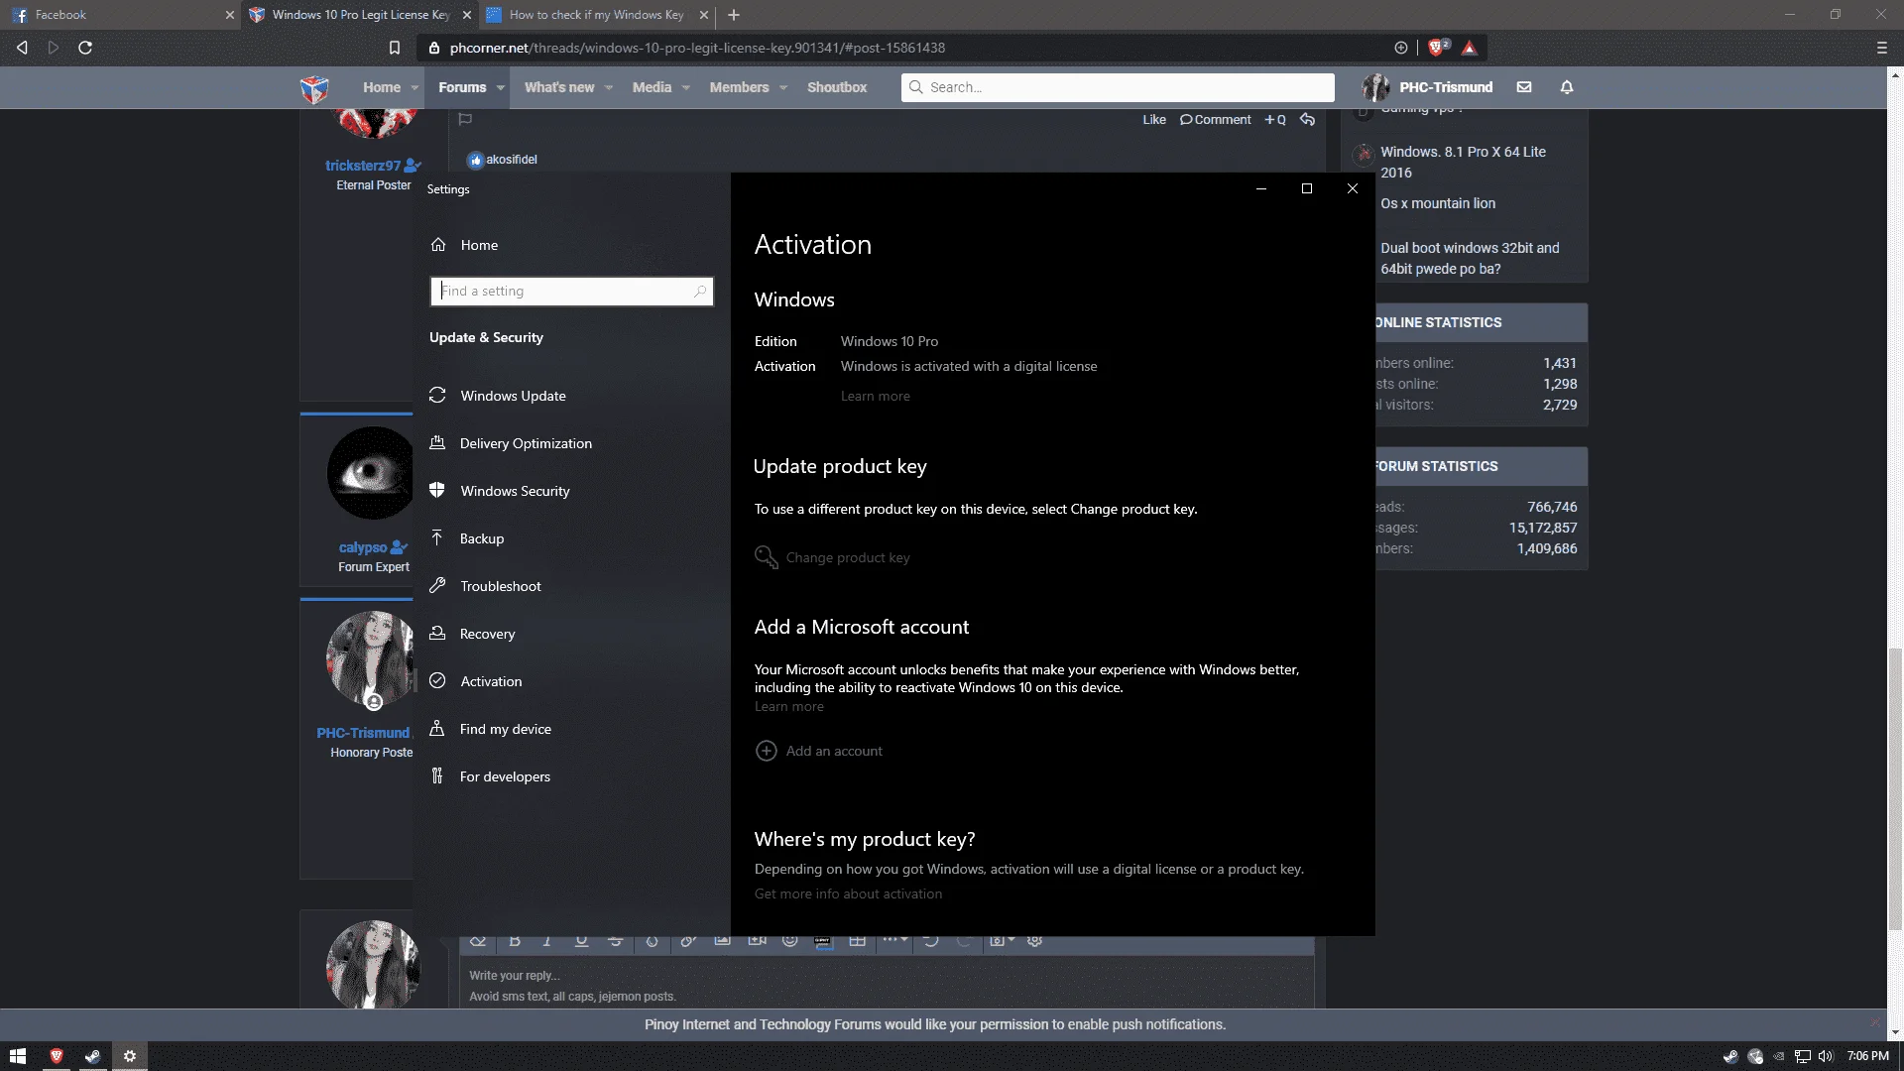Open tricksterz97 user profile link
Screen dimensions: 1904x1071
[x=363, y=166]
